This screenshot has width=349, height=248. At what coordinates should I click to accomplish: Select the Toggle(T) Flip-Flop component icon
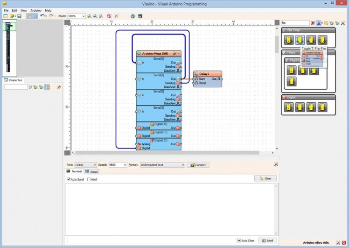coord(300,40)
